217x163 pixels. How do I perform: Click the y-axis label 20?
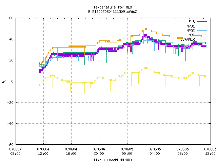(11, 60)
